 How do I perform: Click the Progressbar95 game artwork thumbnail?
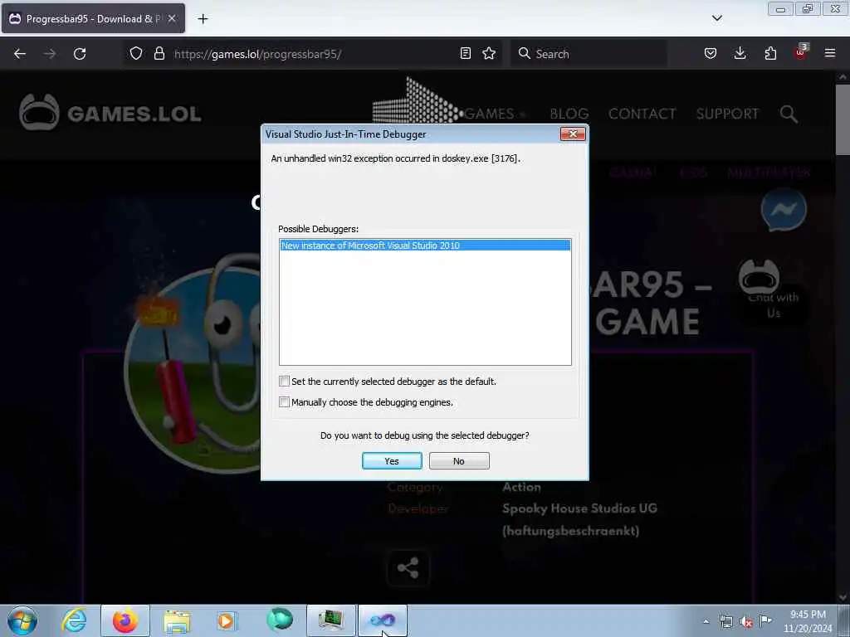point(193,363)
